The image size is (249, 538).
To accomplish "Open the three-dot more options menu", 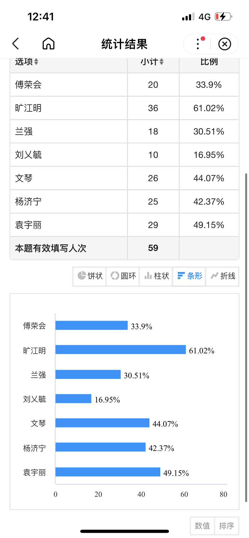I will pos(198,44).
